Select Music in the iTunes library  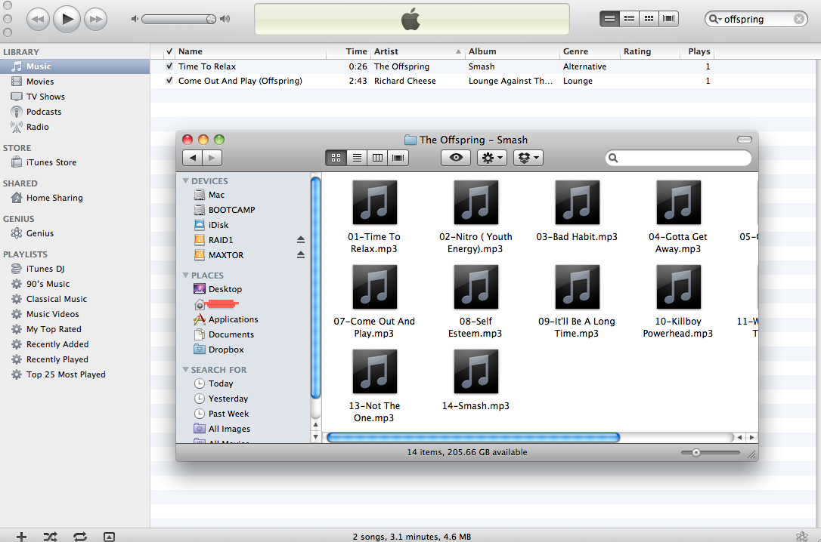point(75,66)
